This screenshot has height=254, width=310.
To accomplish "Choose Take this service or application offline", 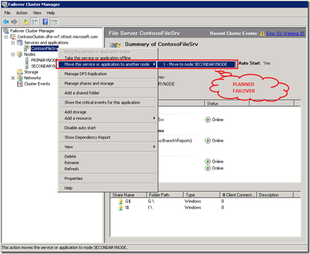I will 108,58.
